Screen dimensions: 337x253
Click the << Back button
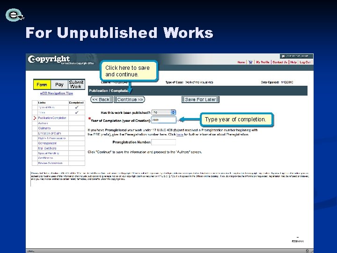click(x=102, y=99)
